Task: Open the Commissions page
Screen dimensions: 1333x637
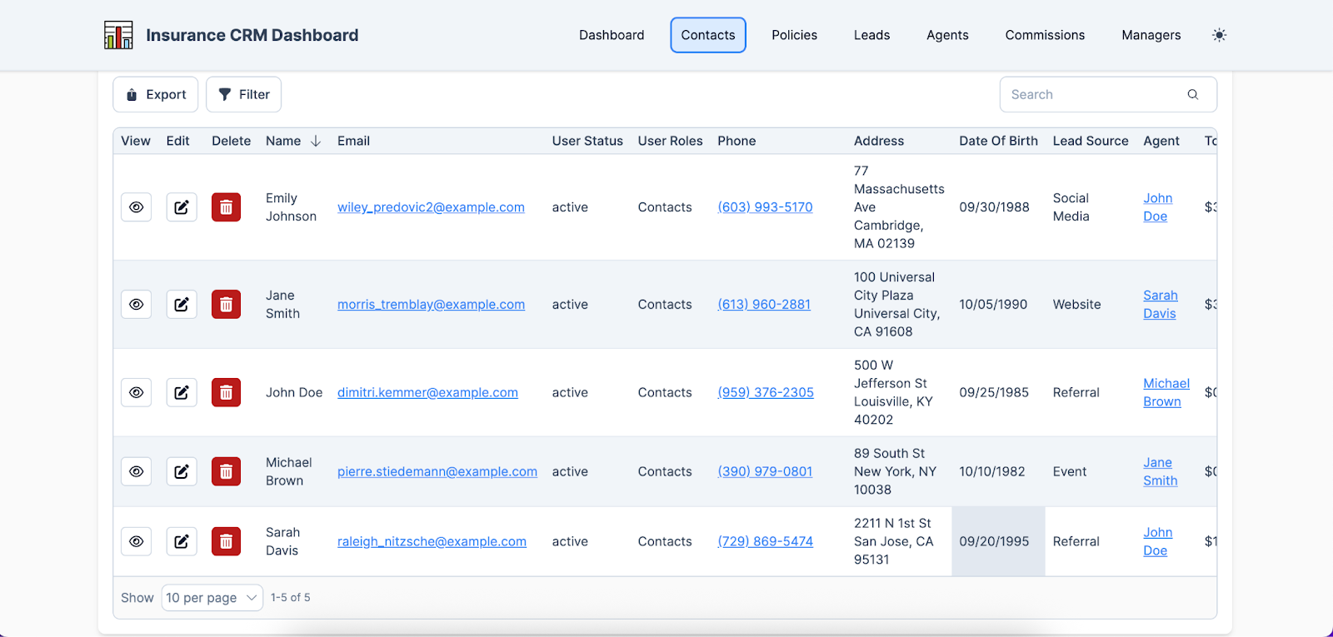Action: tap(1045, 35)
